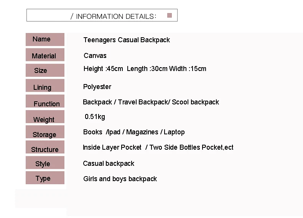Screen dimensions: 303x218
Task: Click the pink square in header box
Action: coord(170,15)
